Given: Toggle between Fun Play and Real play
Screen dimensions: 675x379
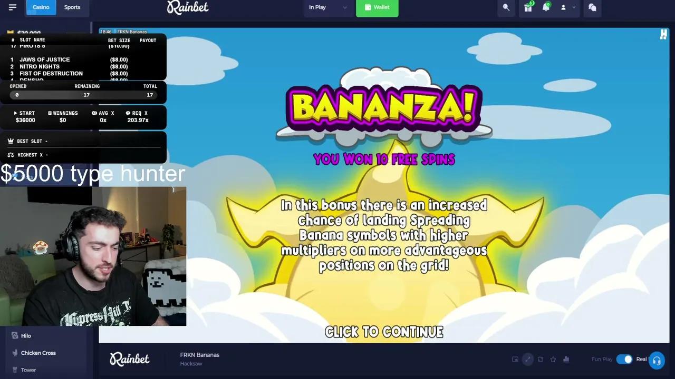Looking at the screenshot, I should (624, 360).
